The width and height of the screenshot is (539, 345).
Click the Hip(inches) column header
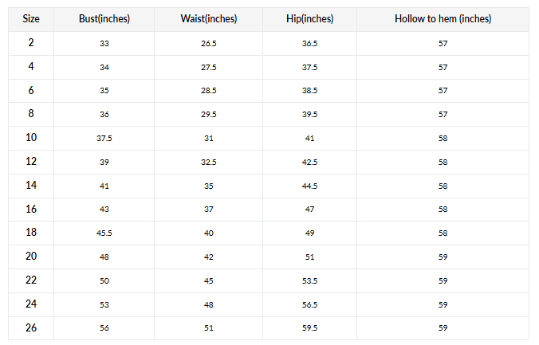tap(309, 18)
